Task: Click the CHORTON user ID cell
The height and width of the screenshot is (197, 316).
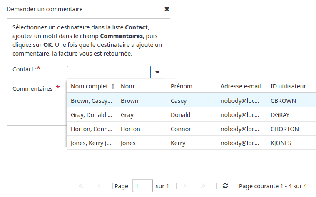Action: (284, 129)
